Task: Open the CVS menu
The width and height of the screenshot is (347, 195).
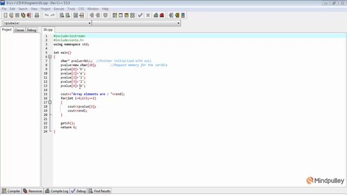Action: pos(81,9)
